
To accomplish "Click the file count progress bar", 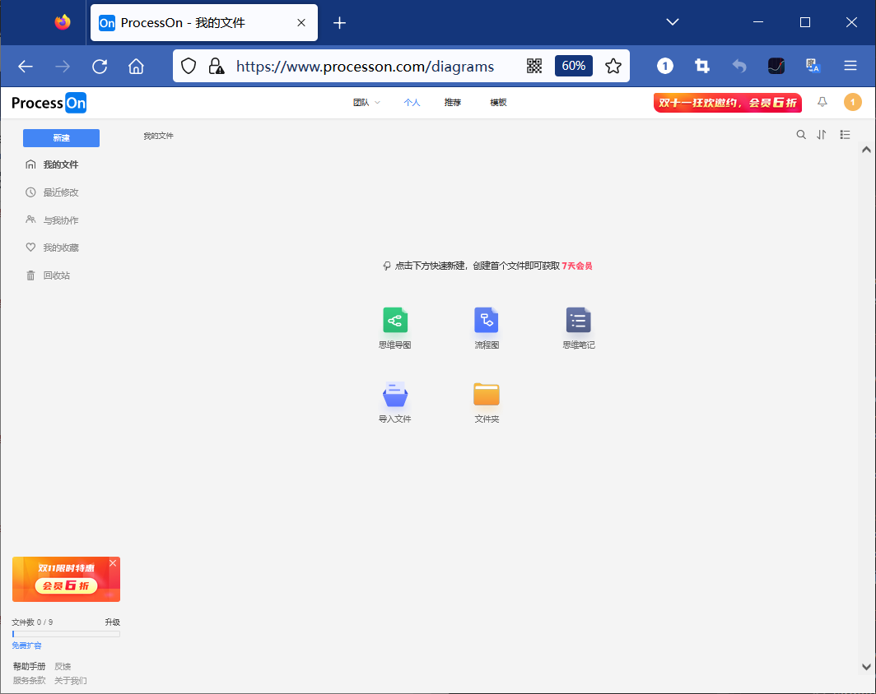I will coord(66,634).
